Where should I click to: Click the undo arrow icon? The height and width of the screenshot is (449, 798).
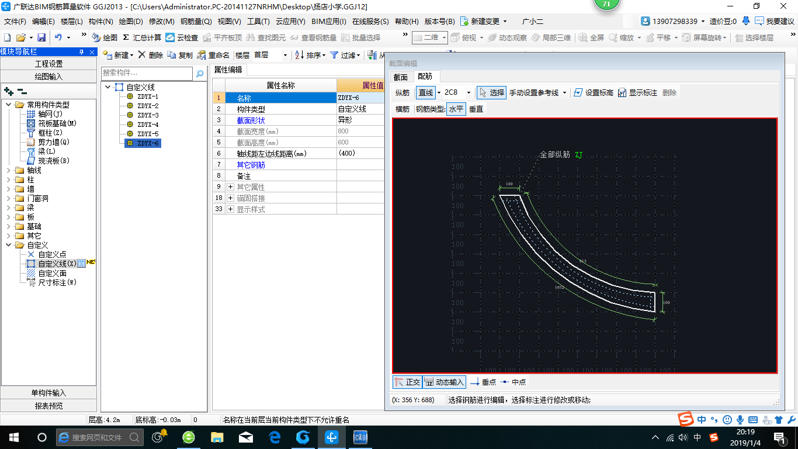pos(58,37)
